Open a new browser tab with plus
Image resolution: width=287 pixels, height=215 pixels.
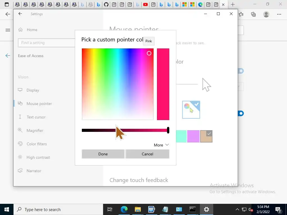tap(233, 4)
